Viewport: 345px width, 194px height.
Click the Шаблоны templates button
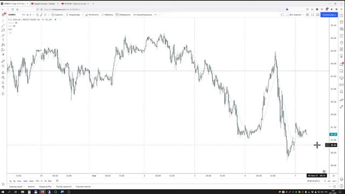pyautogui.click(x=107, y=15)
